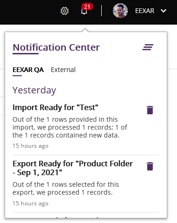Switch to the EEXAR QA tab
This screenshot has width=177, height=223.
coord(28,70)
